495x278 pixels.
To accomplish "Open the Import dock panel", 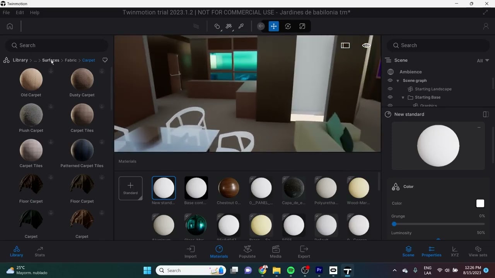I will (x=191, y=252).
